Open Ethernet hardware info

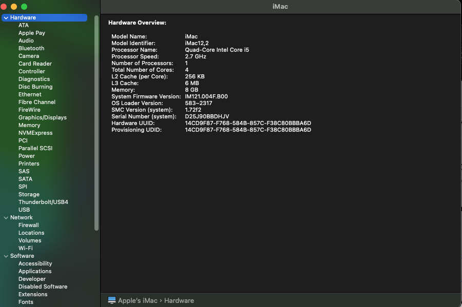click(30, 94)
